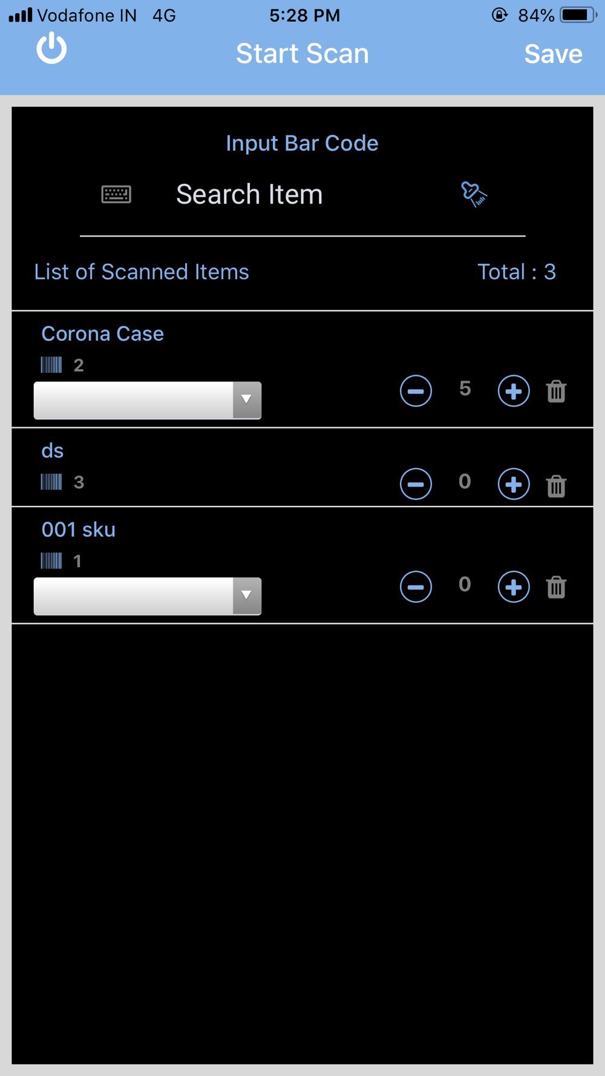Select the ds item name
The image size is (605, 1076).
pyautogui.click(x=53, y=451)
